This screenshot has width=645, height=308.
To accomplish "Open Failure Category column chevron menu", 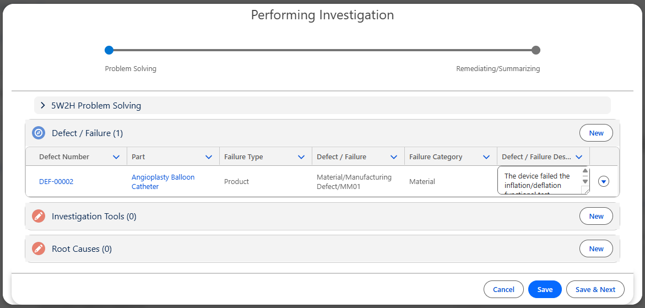I will [x=486, y=157].
